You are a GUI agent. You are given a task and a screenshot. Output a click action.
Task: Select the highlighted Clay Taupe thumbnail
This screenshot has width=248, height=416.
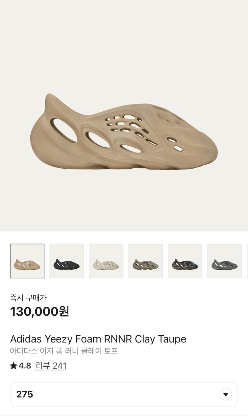click(x=27, y=261)
